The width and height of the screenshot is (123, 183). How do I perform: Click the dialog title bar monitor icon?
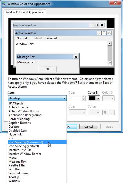(x=4, y=4)
